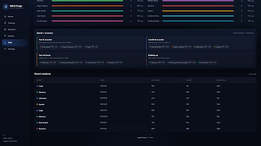Click the Load more button
Screen dimensions: 261x146
tap(145, 138)
